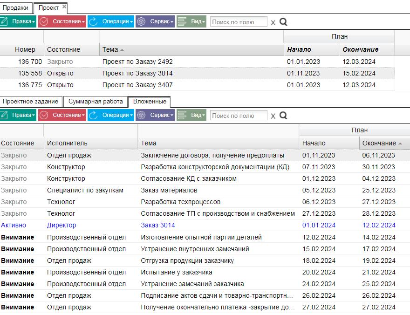This screenshot has width=410, height=315.
Task: Click the top toolbar search magnifier icon
Action: click(x=283, y=22)
